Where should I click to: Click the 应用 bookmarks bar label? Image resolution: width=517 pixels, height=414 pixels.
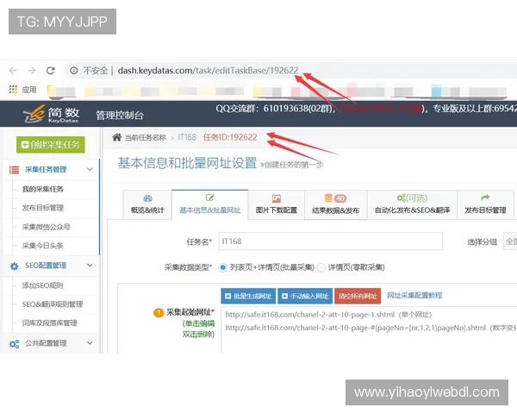[x=29, y=90]
